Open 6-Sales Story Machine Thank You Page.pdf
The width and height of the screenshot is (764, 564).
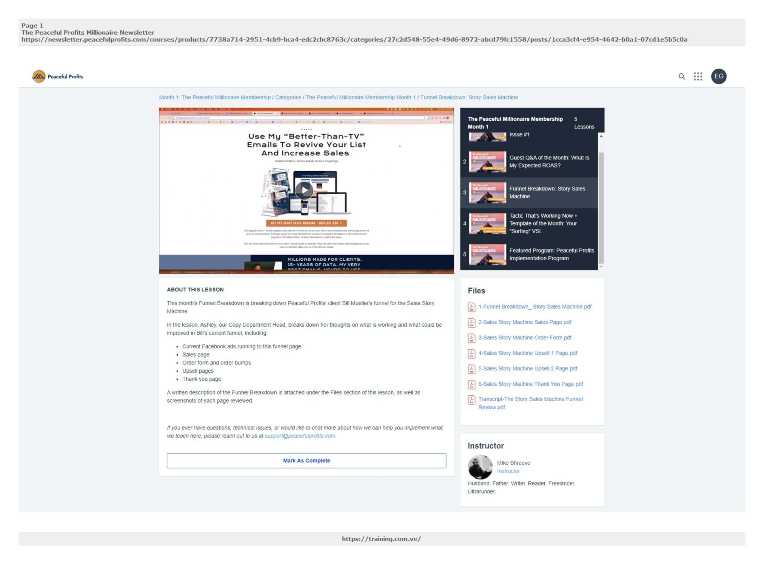[531, 384]
